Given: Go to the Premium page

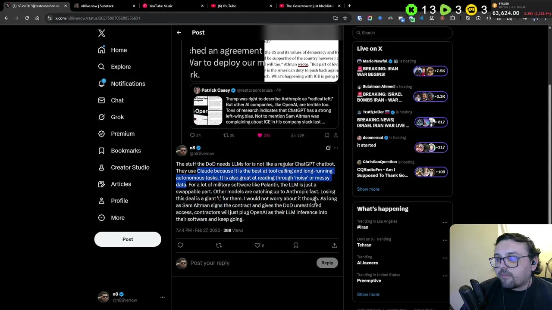Looking at the screenshot, I should (x=116, y=134).
